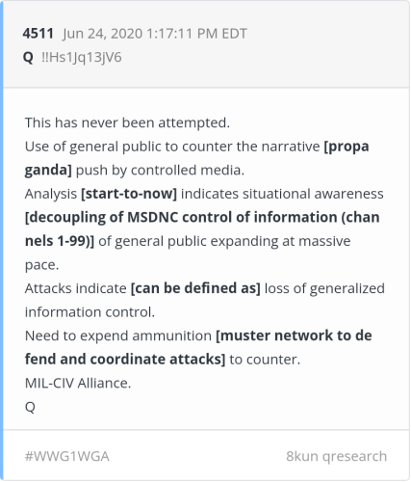Open the 8kun qresearch source link
Viewport: 411px width, 482px height.
click(336, 456)
